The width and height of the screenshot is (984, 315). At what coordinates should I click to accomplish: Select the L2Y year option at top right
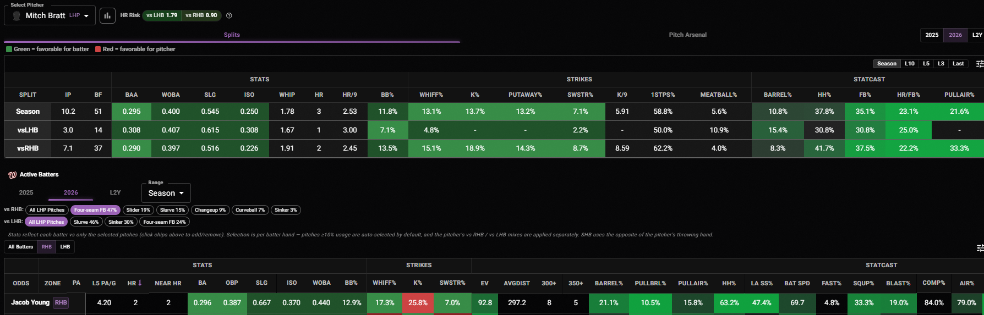(x=976, y=35)
